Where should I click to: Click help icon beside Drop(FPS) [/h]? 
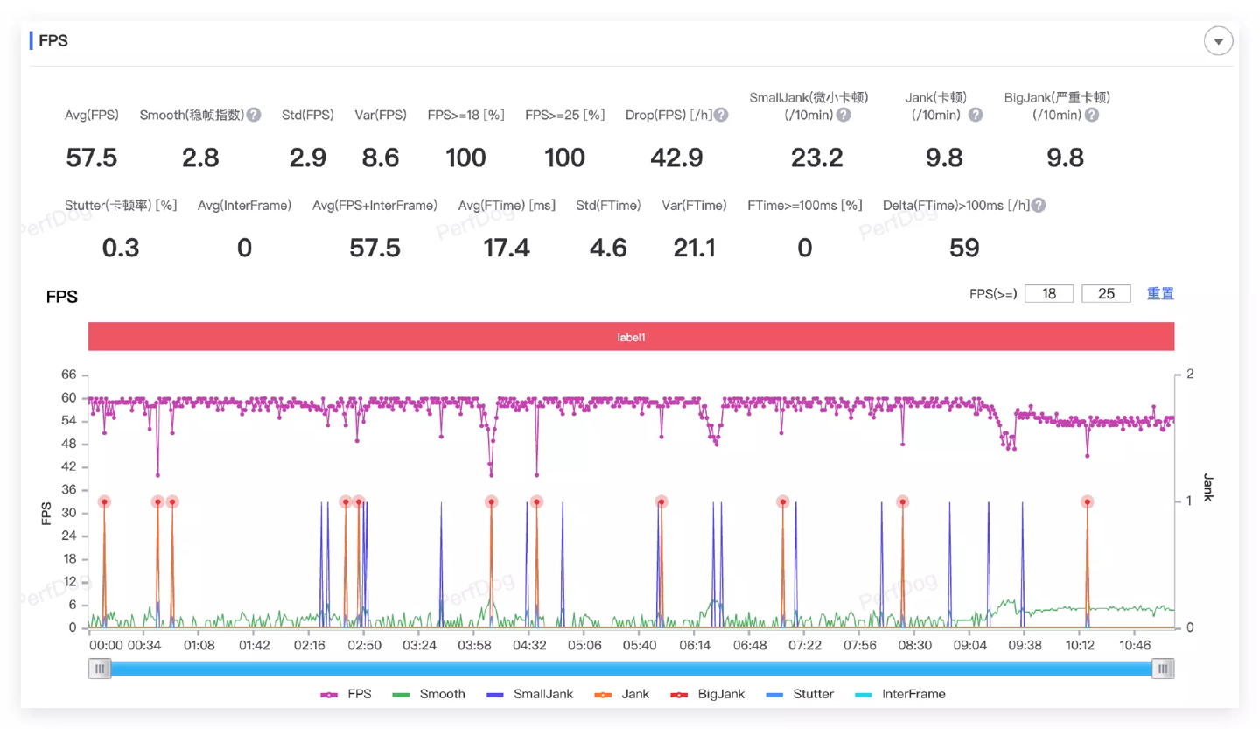pos(721,115)
